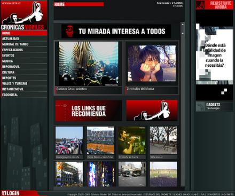Click the 2 minutos del Mosca caption
The width and height of the screenshot is (235, 196).
(x=140, y=89)
